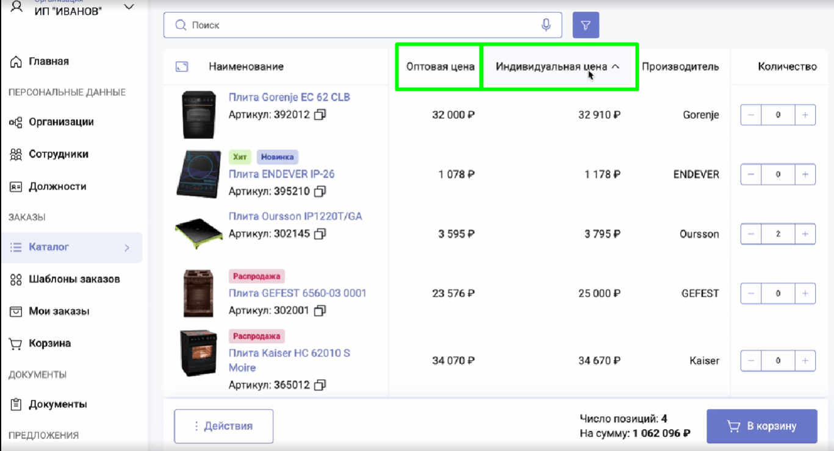Open product link Плита GEFEST 6560-03 0001
The image size is (834, 451).
coord(297,293)
